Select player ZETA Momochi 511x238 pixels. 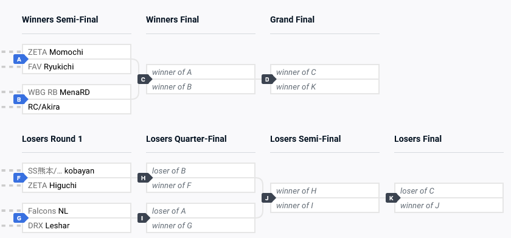pyautogui.click(x=77, y=52)
